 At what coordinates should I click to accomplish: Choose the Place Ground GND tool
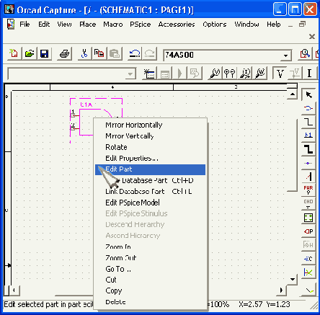[308, 204]
